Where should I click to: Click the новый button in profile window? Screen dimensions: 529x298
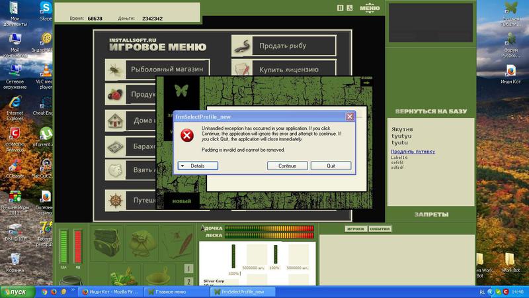coord(181,201)
